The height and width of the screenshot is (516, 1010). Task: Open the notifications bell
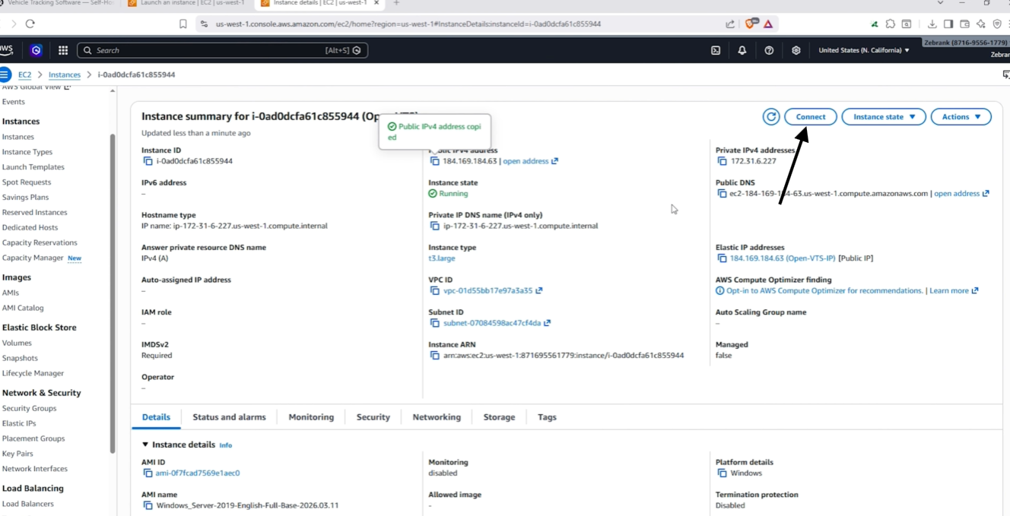pos(742,50)
